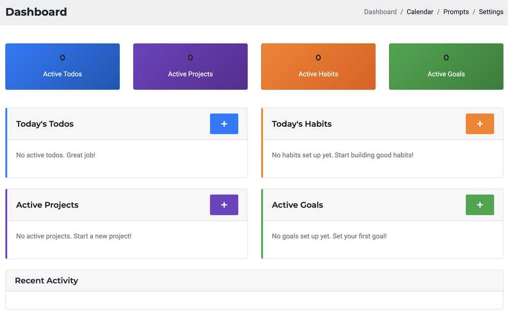Click the Today's Habits panel header

(x=301, y=124)
